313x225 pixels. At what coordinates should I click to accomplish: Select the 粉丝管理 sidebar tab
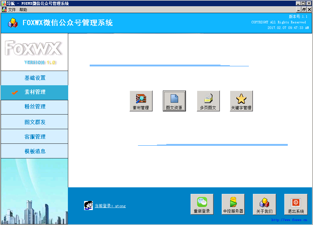pos(35,107)
